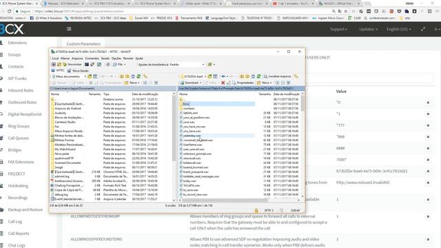The width and height of the screenshot is (441, 248).
Task: Refresh the remote panel listing icon
Action: pyautogui.click(x=259, y=76)
